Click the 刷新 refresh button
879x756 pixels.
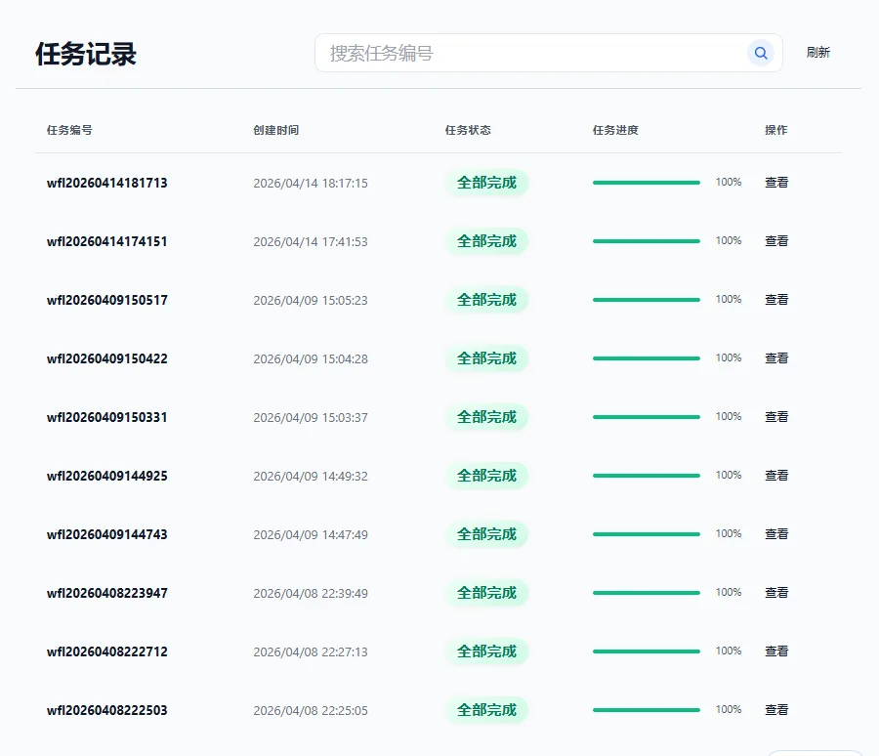(817, 53)
